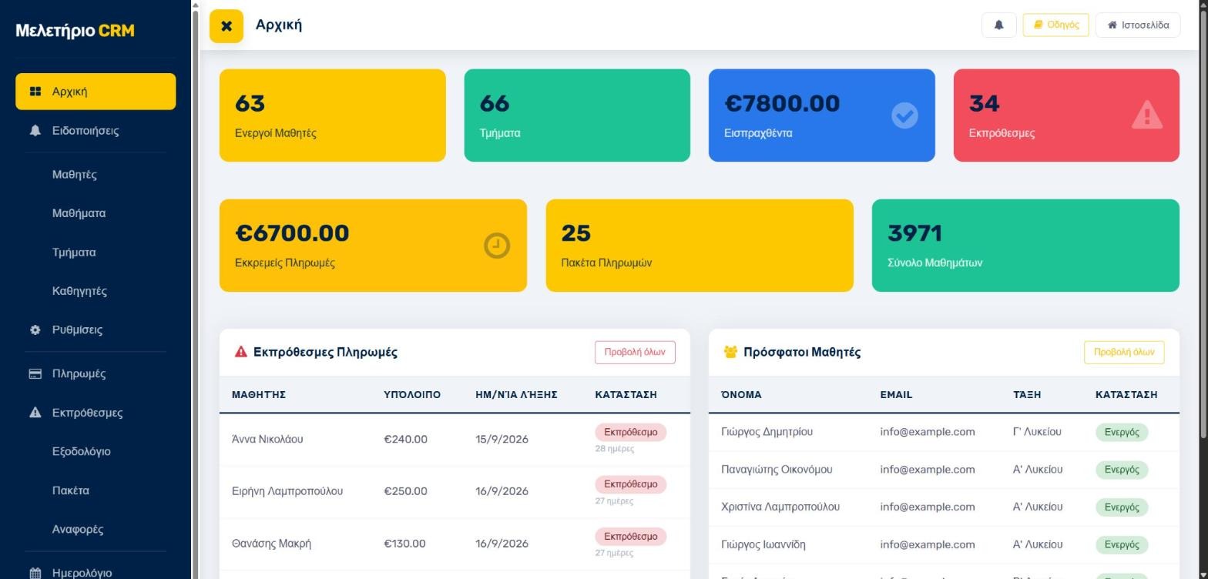
Task: Open the Οδηγός guide button
Action: click(x=1055, y=25)
